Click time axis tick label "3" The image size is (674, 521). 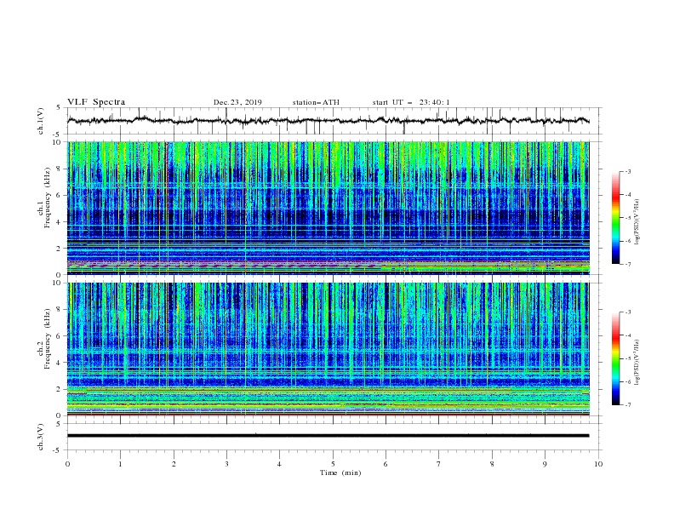[x=226, y=464]
